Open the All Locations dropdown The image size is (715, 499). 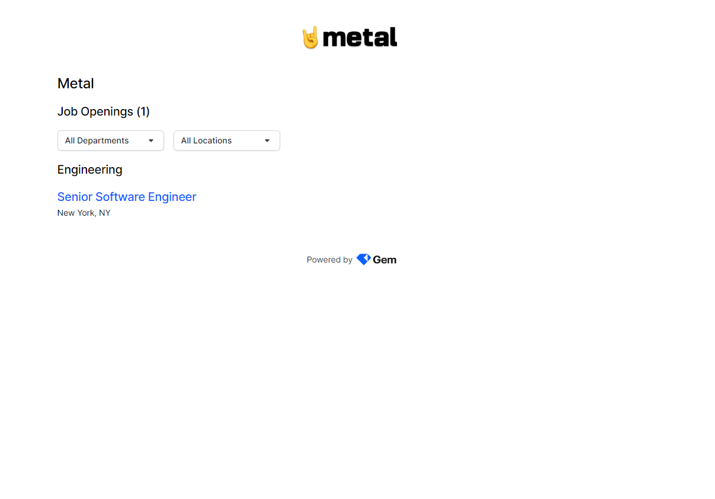(x=227, y=140)
